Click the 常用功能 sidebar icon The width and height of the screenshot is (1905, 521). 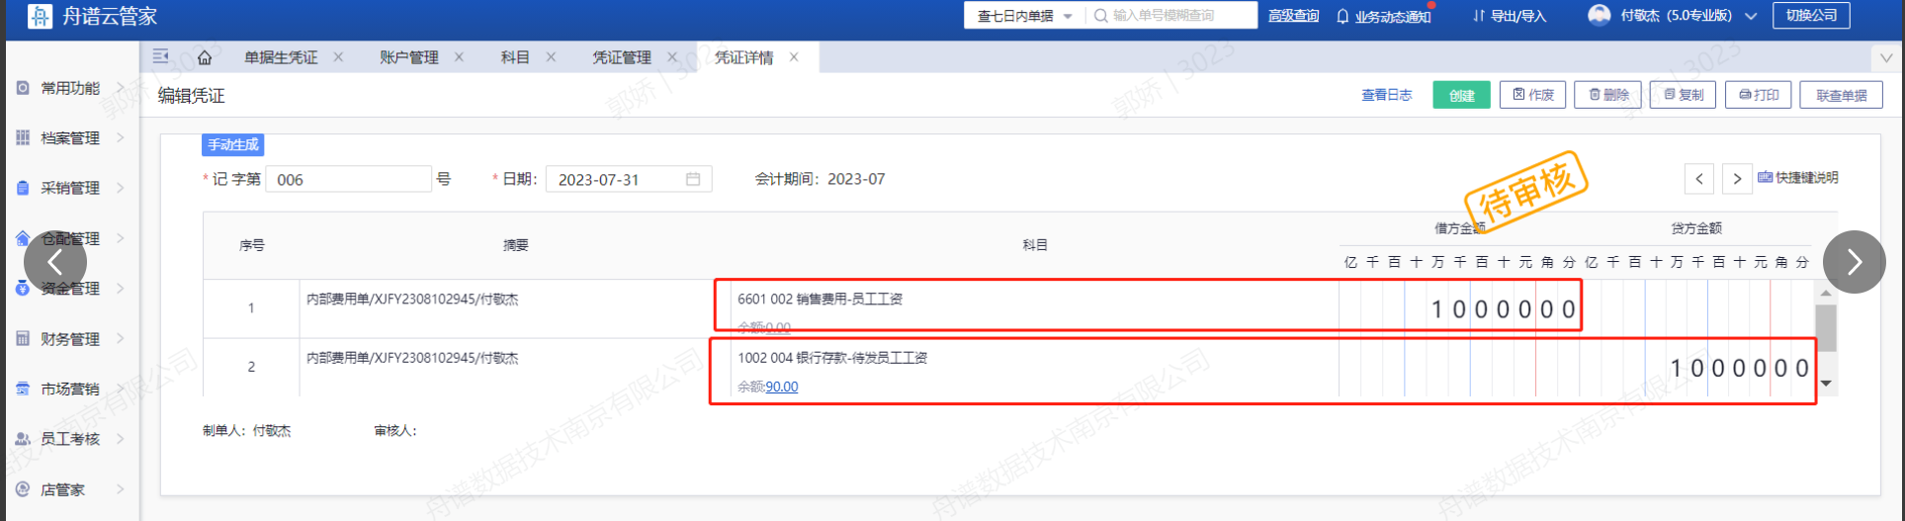tap(23, 88)
